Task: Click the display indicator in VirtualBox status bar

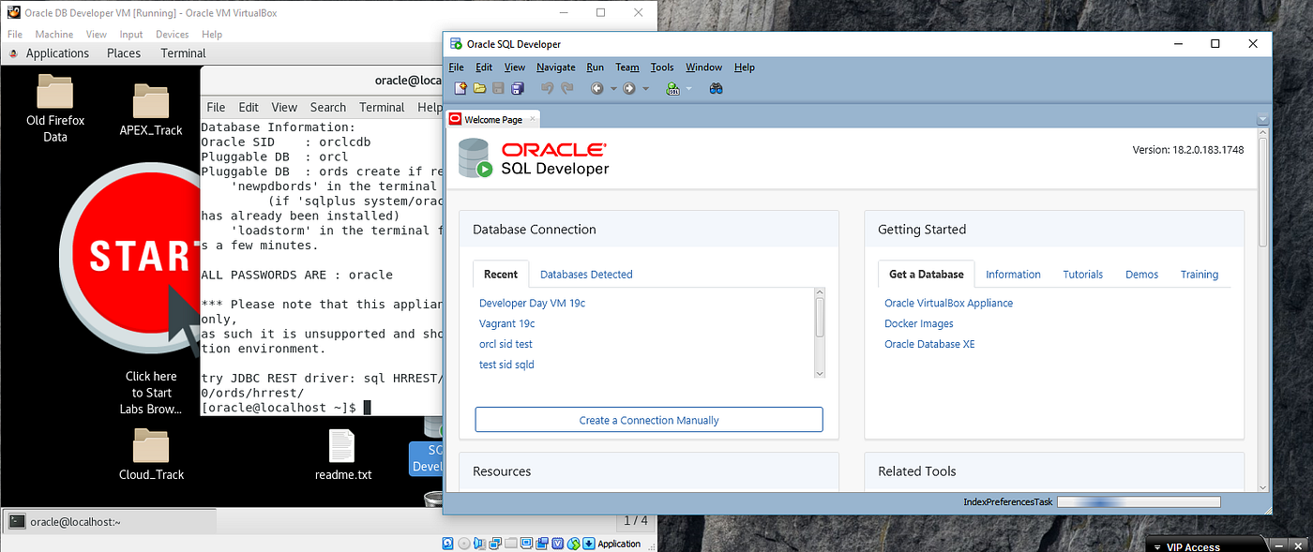Action: coord(526,544)
